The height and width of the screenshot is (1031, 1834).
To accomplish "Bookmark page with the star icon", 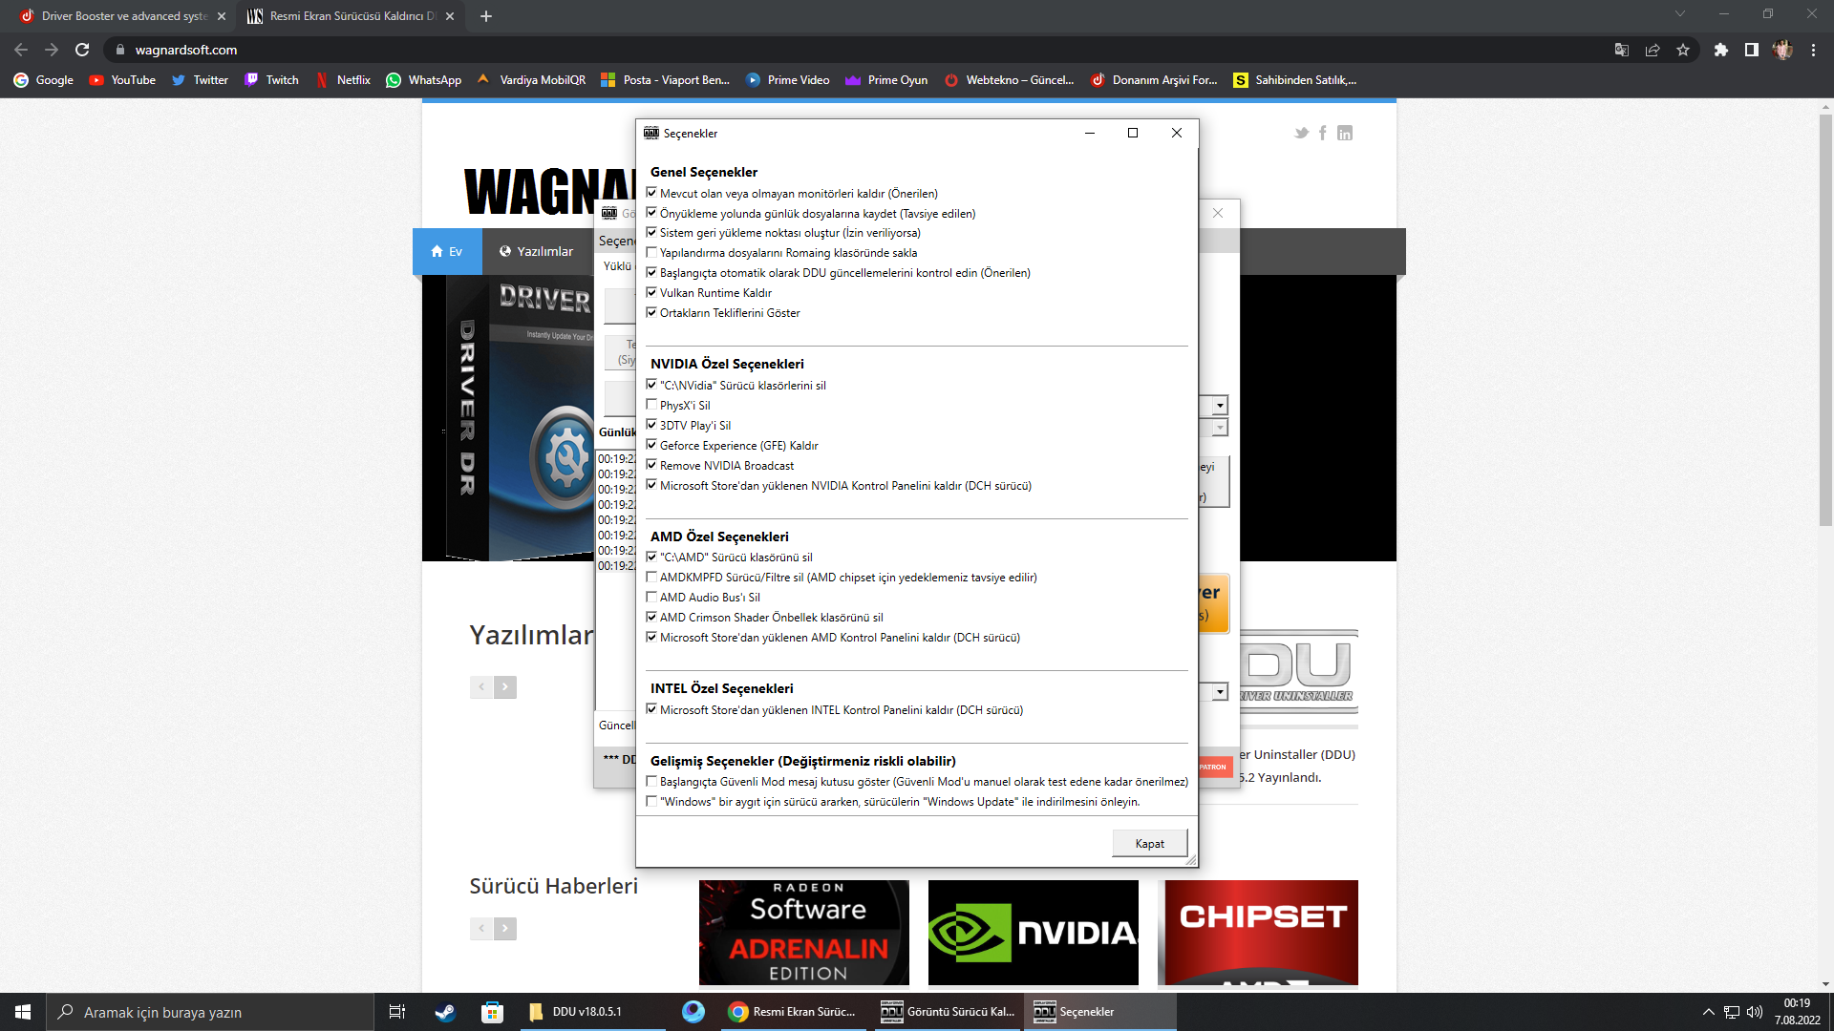I will (x=1683, y=50).
